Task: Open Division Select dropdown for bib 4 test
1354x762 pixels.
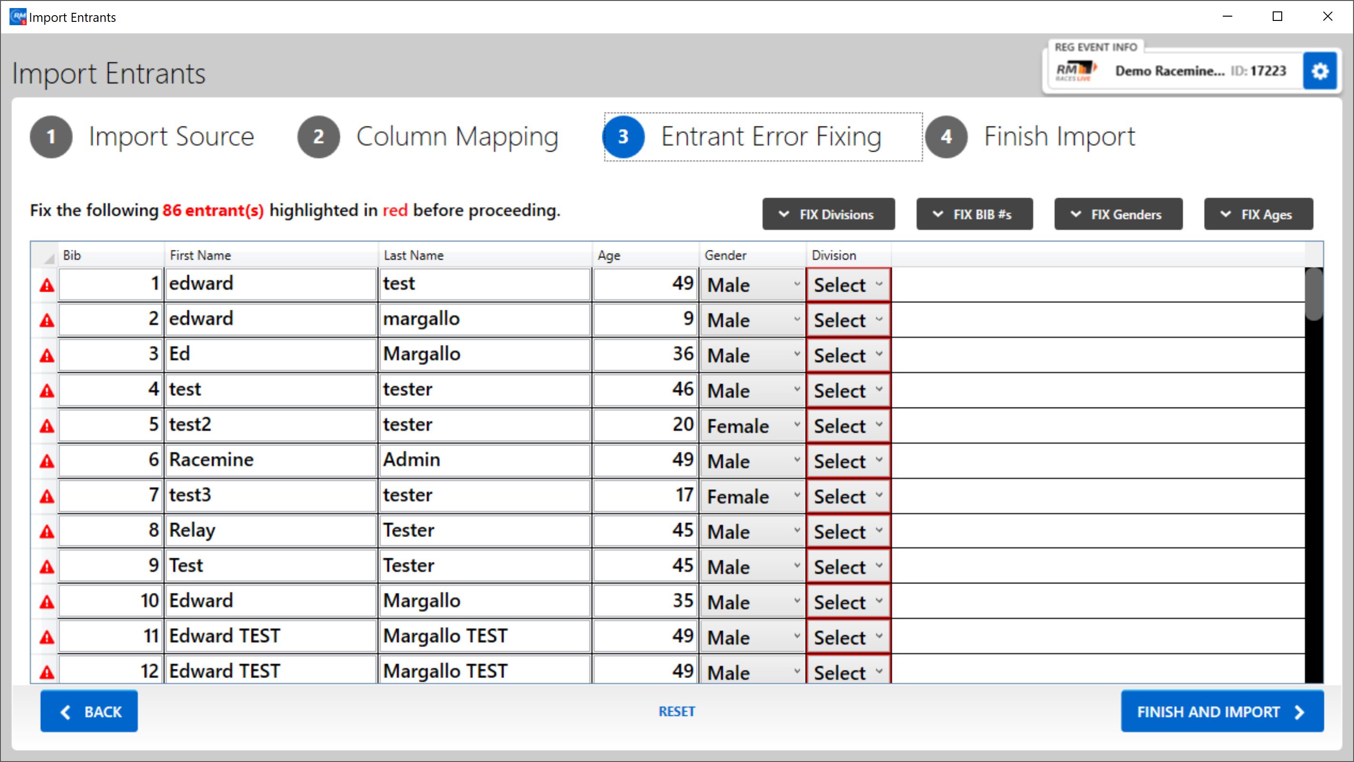Action: click(x=848, y=390)
